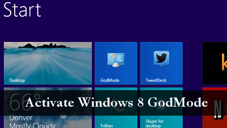Screen dimensions: 227x128
Task: Open the Denver weather tile
Action: pos(48,108)
